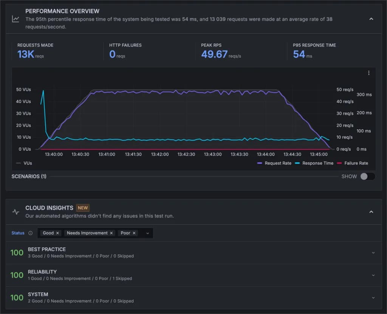
Task: Click the NEW badge next to Cloud Insights
Action: pyautogui.click(x=82, y=207)
